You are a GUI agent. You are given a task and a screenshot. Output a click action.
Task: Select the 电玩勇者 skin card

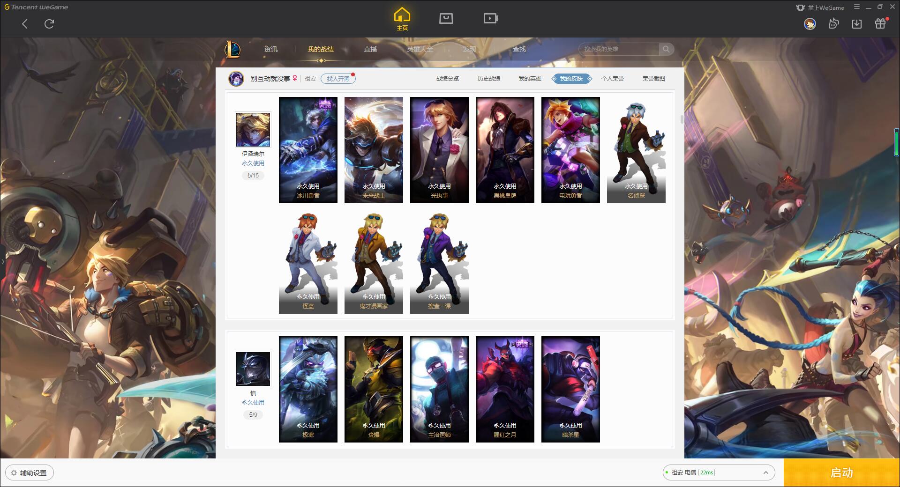[570, 150]
